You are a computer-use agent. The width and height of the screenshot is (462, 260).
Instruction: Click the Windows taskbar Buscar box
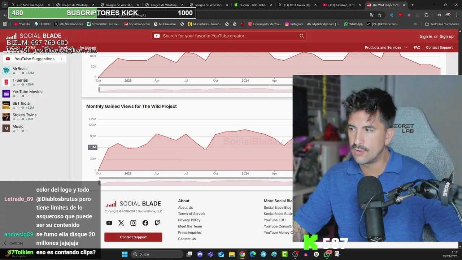[x=157, y=254]
